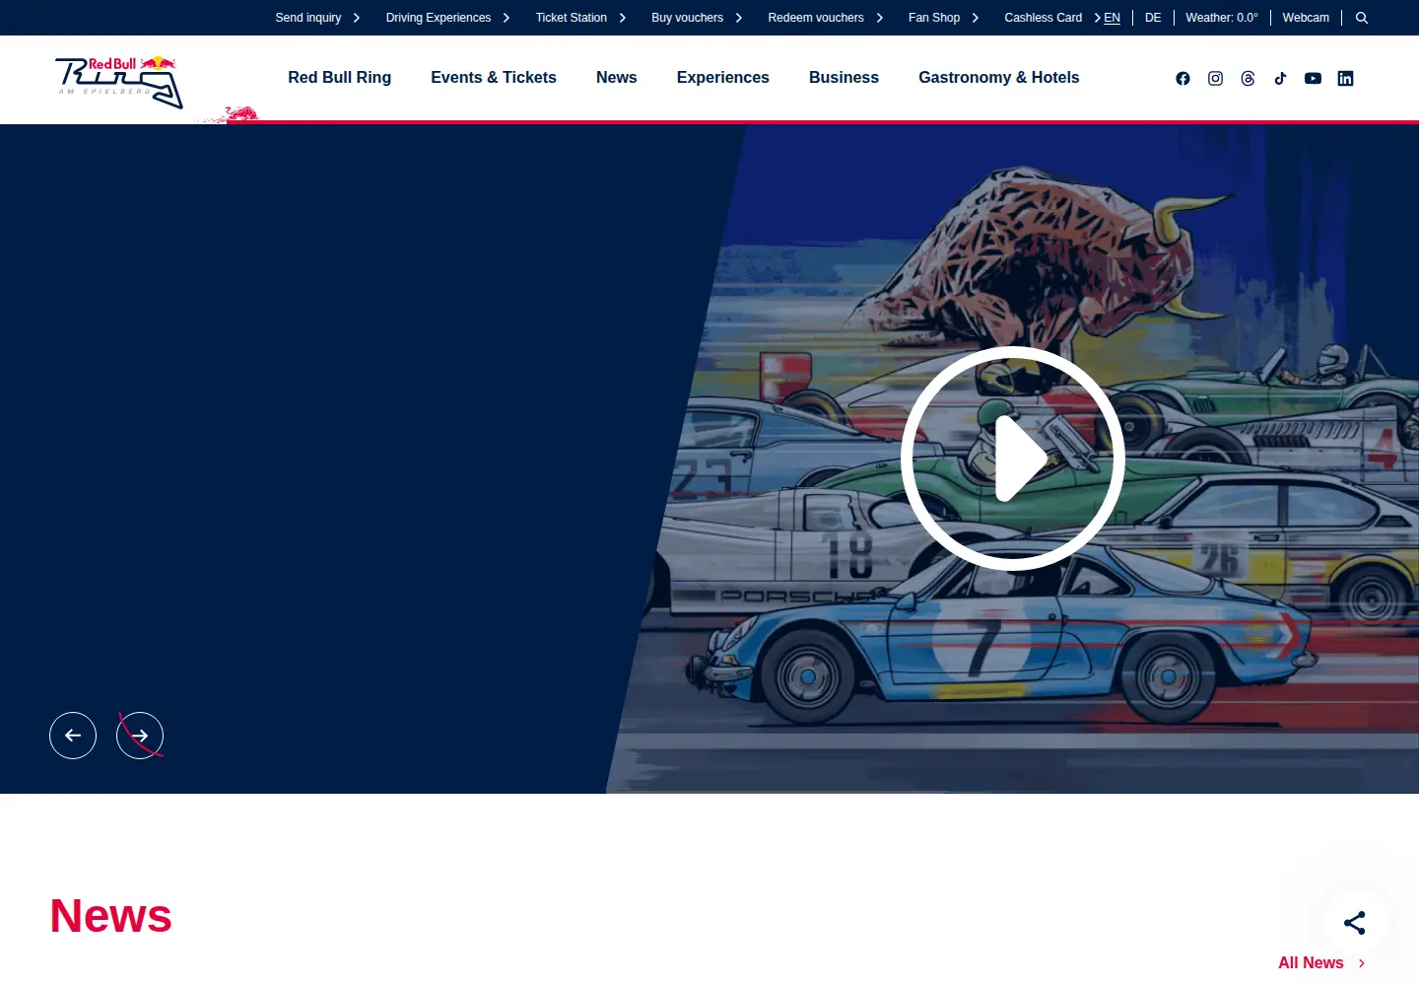Follow the All News link
The width and height of the screenshot is (1419, 986).
pos(1321,963)
